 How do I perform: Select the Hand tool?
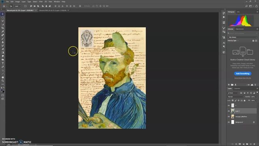click(x=3, y=77)
